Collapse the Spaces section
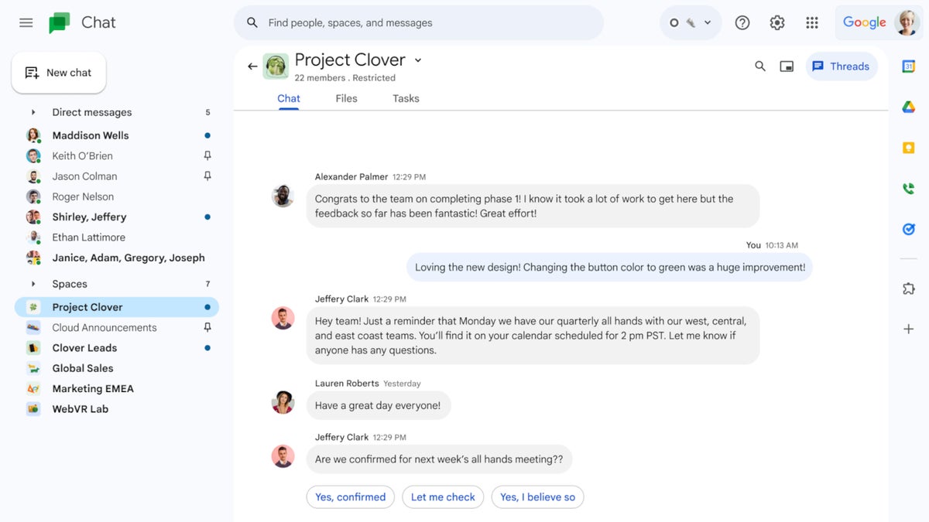 [x=33, y=284]
